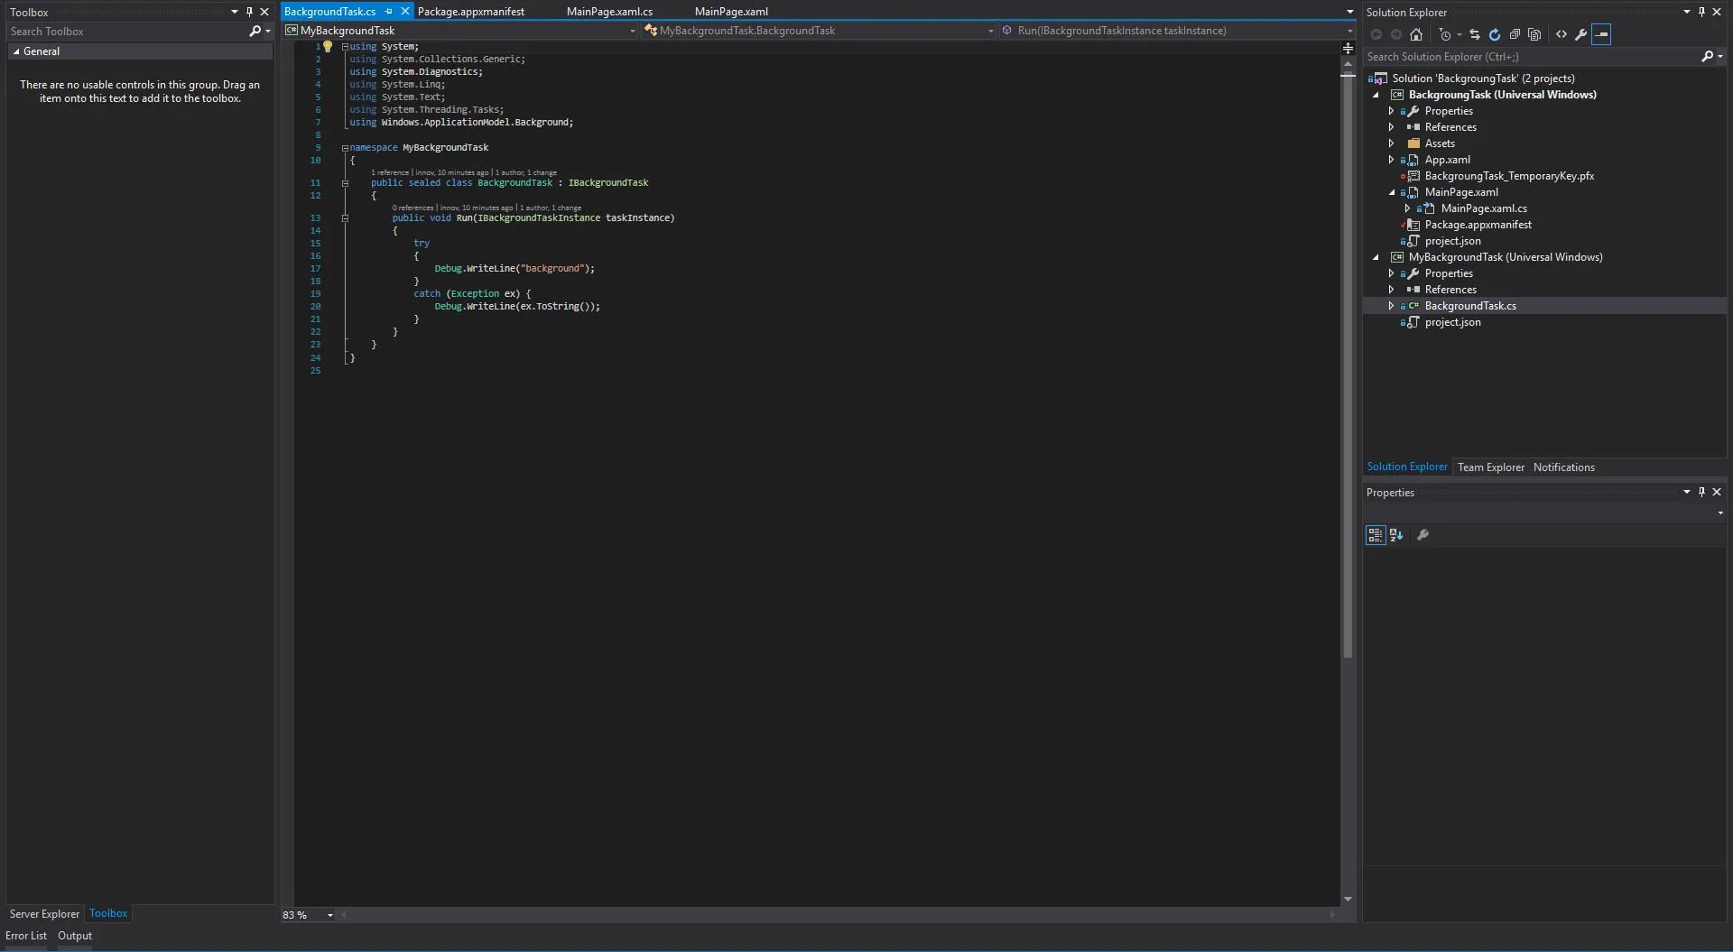Viewport: 1733px width, 952px height.
Task: Sort properties alphabetically
Action: tap(1396, 535)
